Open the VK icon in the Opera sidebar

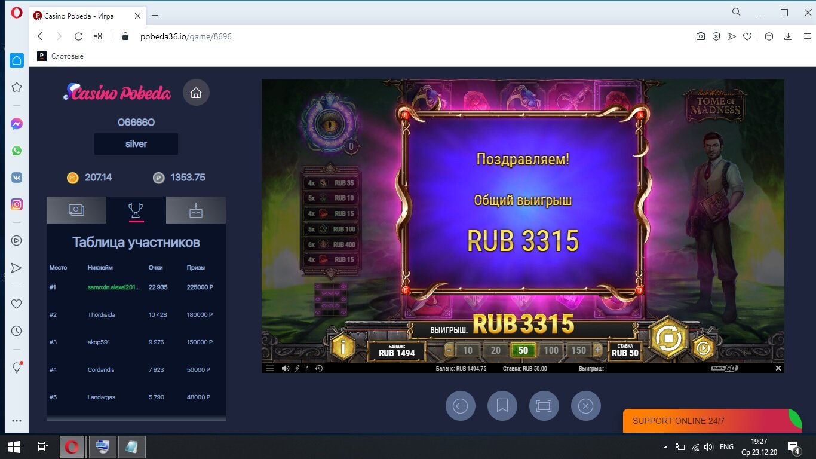pyautogui.click(x=17, y=178)
